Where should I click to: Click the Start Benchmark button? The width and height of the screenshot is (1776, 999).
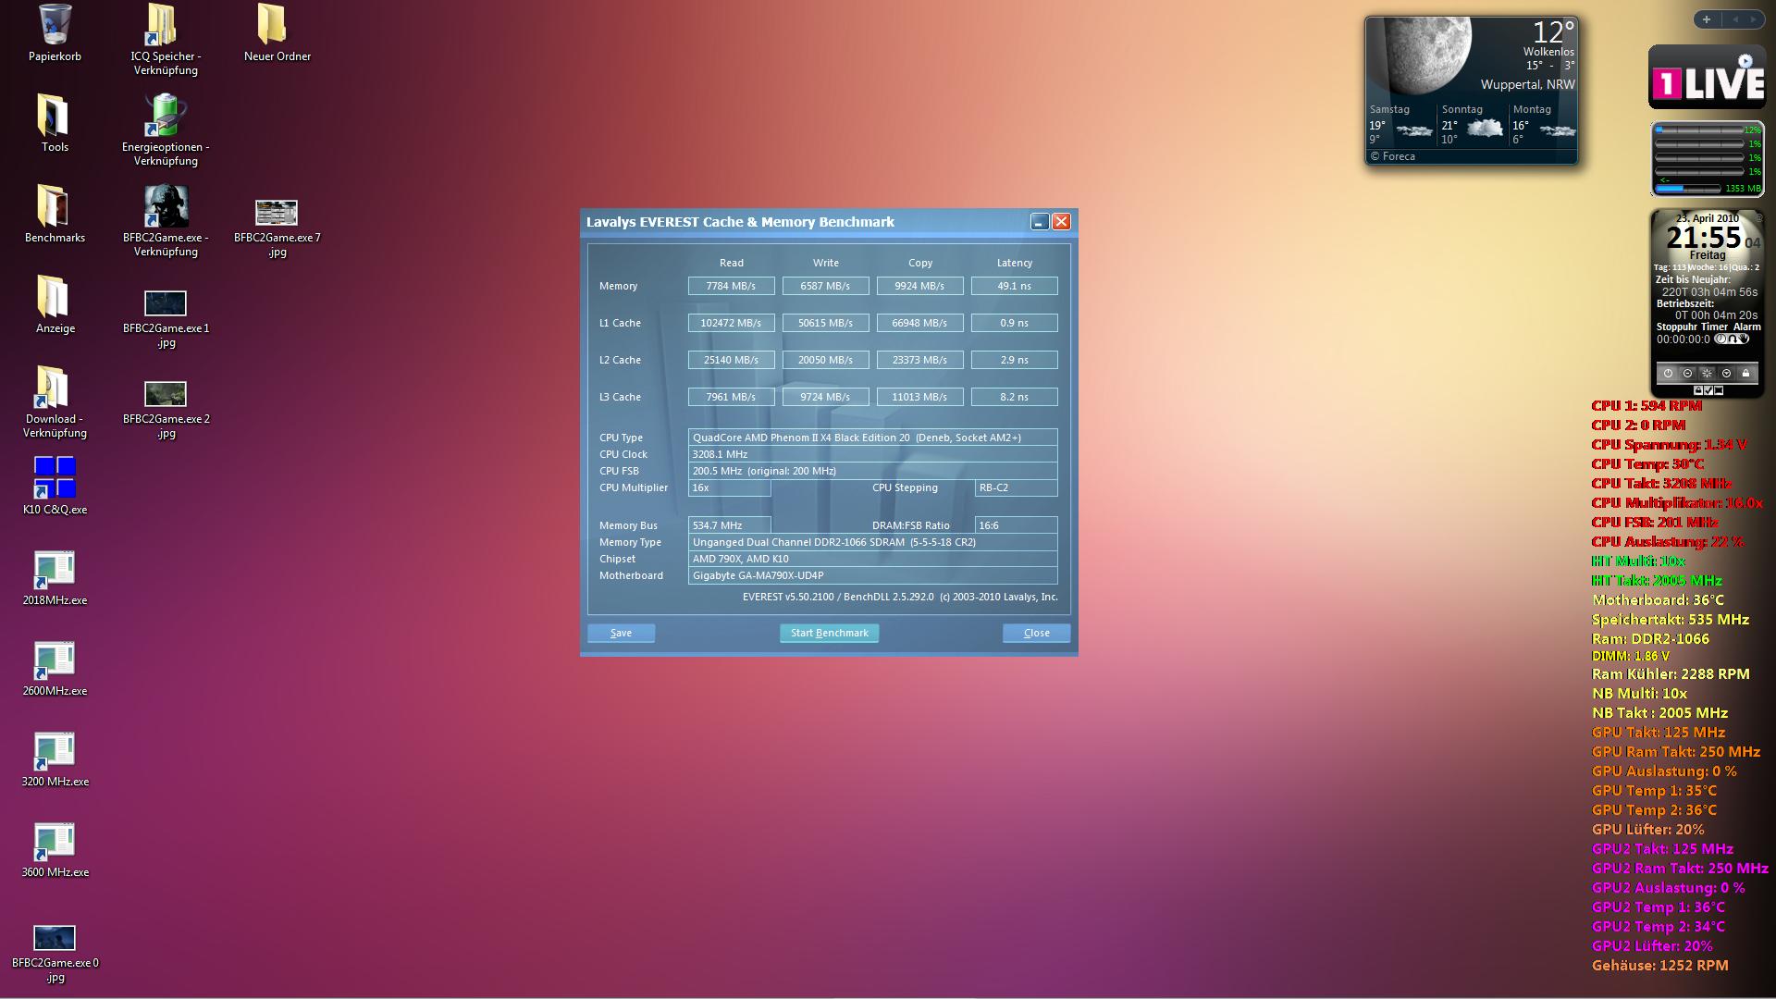click(829, 633)
